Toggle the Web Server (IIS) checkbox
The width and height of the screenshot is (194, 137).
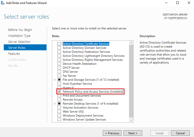59,112
